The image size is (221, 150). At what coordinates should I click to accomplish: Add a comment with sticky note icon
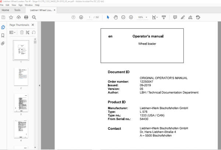point(175,17)
